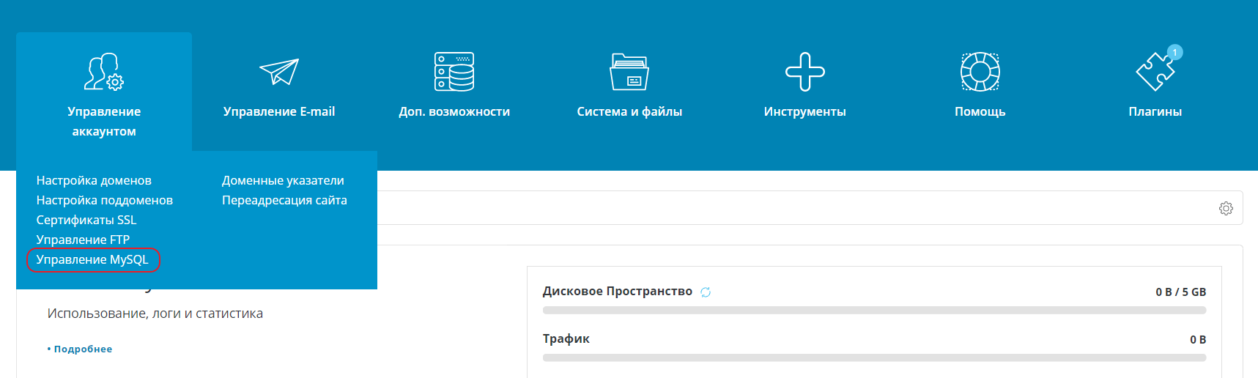1258x378 pixels.
Task: Go to Сертификаты SSL
Action: tap(86, 220)
